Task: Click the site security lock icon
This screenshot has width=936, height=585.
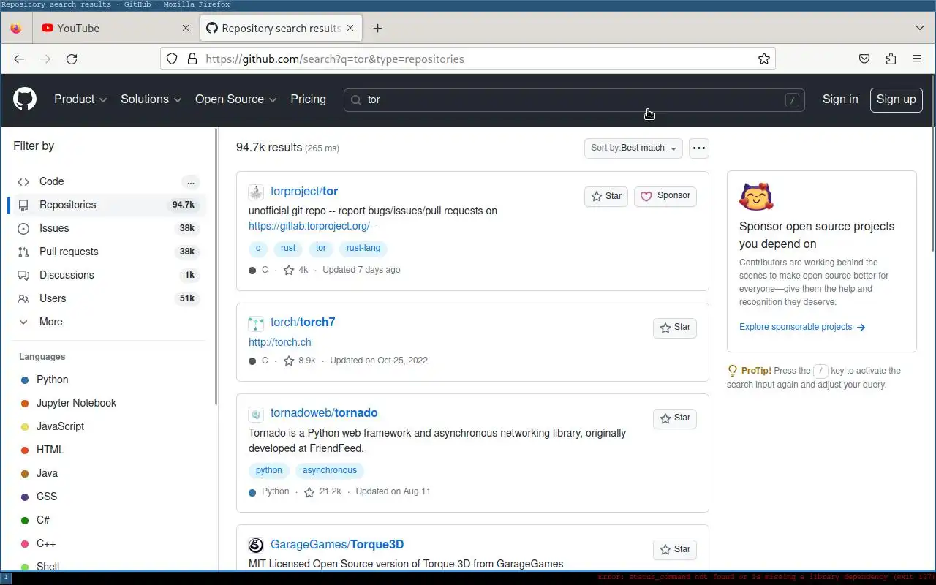Action: 192,59
